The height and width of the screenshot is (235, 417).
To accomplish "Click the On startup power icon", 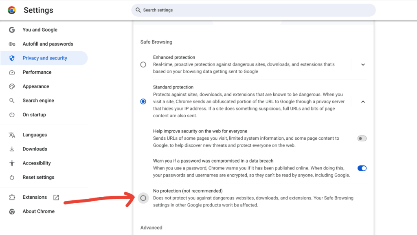I will [11, 114].
